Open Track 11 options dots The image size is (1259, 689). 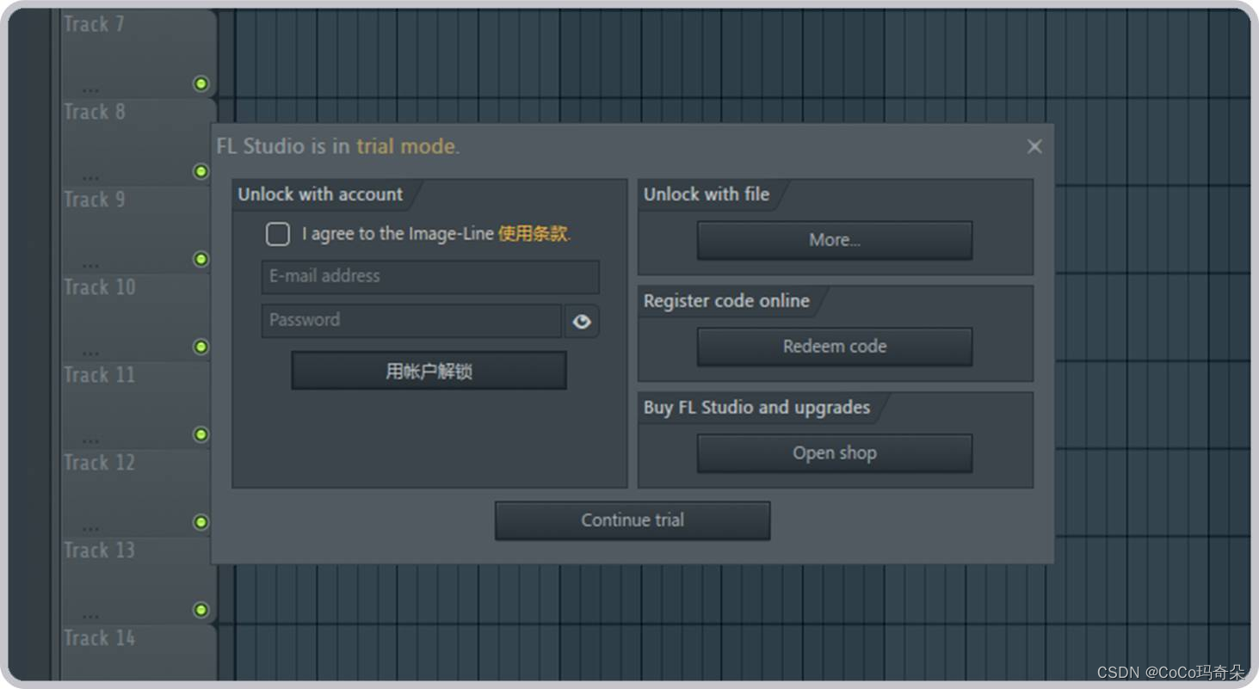90,440
